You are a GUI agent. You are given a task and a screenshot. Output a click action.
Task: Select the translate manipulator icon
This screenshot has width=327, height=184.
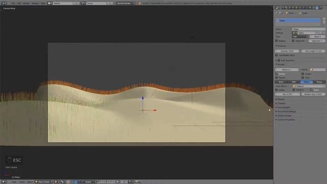[x=75, y=182]
